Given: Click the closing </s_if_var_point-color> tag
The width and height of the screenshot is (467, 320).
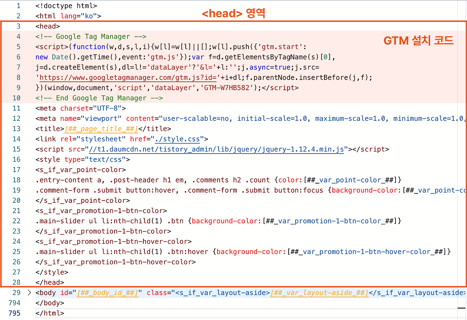Looking at the screenshot, I should pos(83,200).
